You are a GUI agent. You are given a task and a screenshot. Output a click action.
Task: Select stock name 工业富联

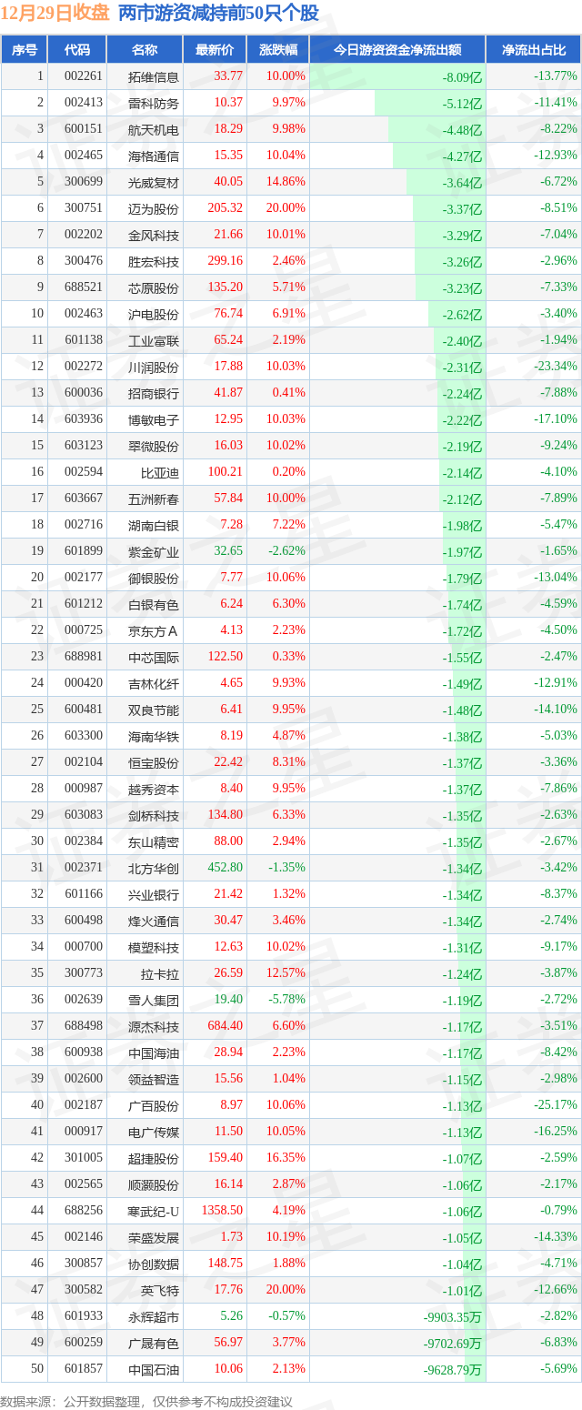click(155, 340)
